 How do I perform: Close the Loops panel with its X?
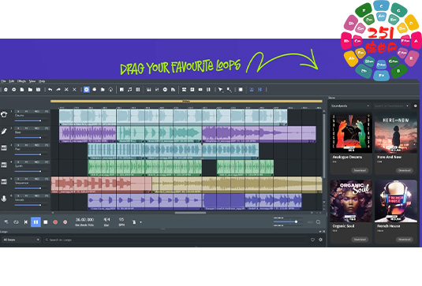pyautogui.click(x=323, y=232)
